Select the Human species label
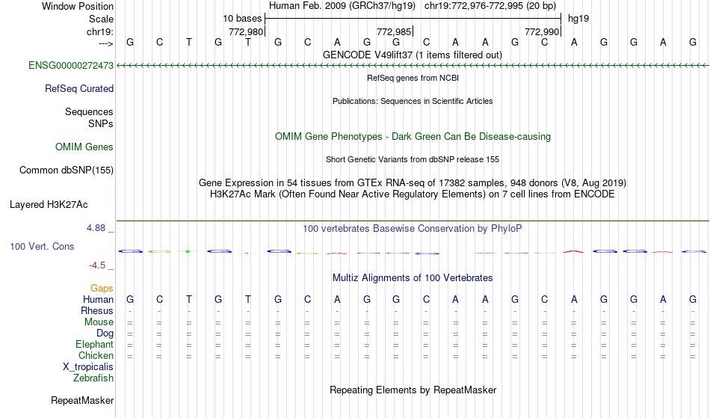Viewport: 710px width, 418px height. pos(98,299)
